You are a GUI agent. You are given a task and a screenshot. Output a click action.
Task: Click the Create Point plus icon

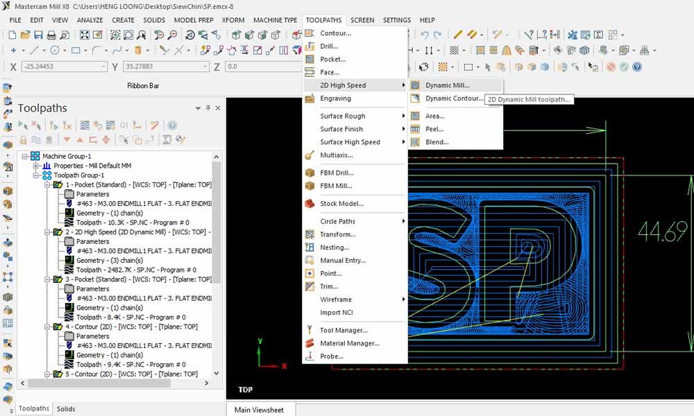pos(13,51)
